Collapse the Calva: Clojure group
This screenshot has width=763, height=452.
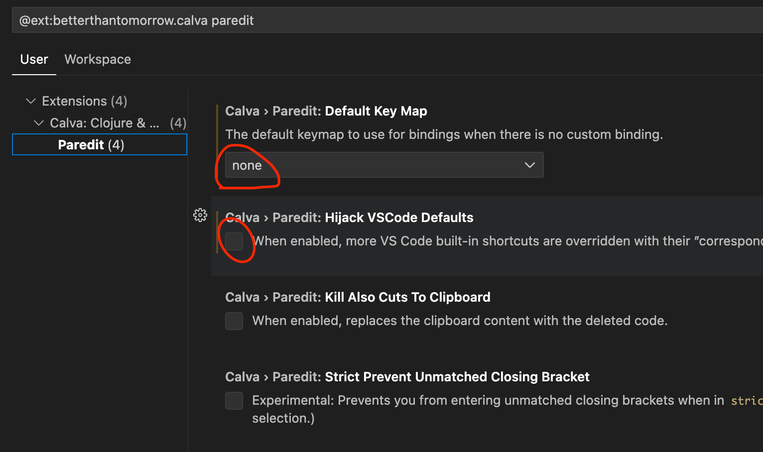[x=39, y=123]
